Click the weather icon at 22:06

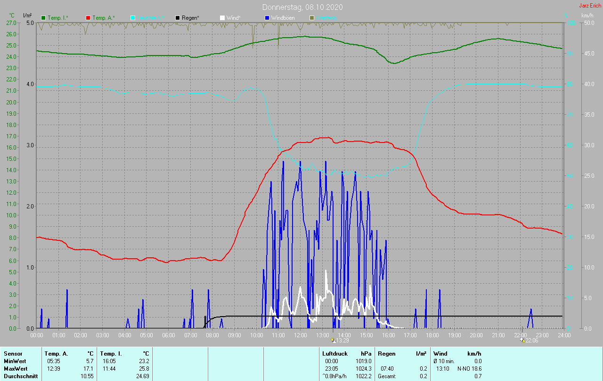click(522, 340)
